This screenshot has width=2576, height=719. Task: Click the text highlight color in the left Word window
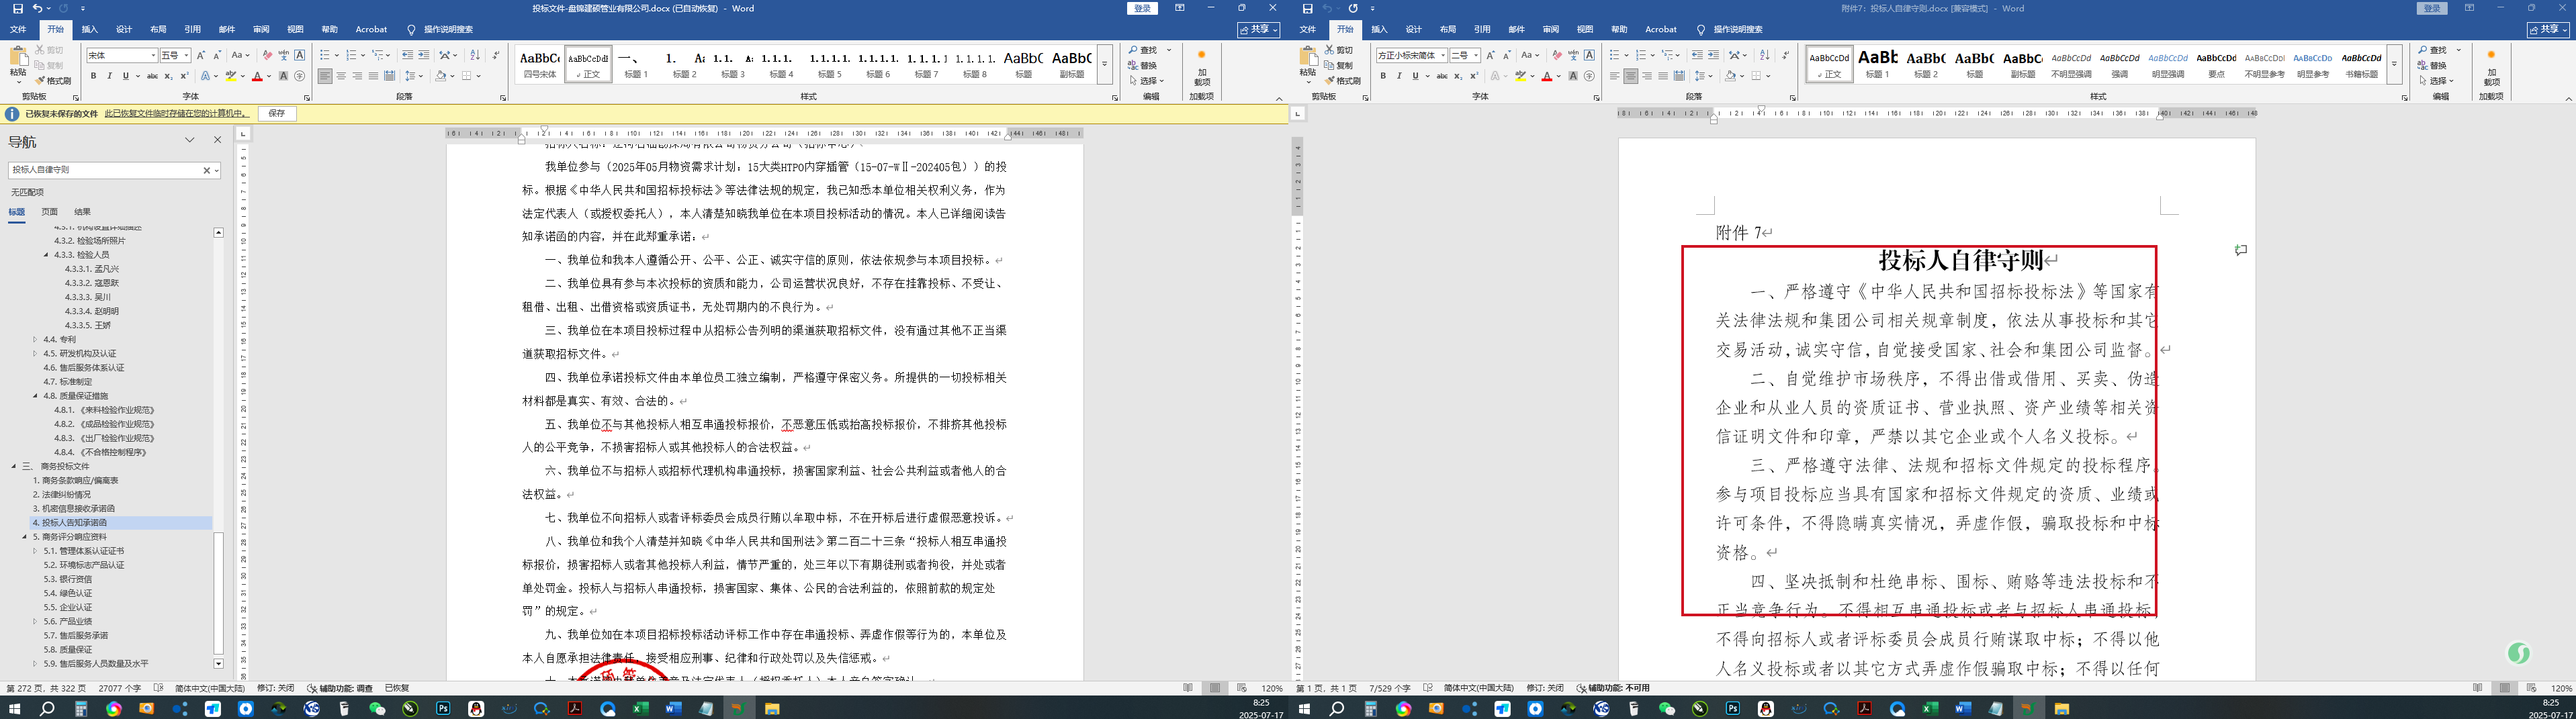230,76
